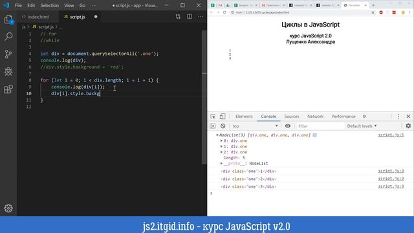Viewport: 414px width, 233px height.
Task: Clear the console
Action: pos(223,126)
